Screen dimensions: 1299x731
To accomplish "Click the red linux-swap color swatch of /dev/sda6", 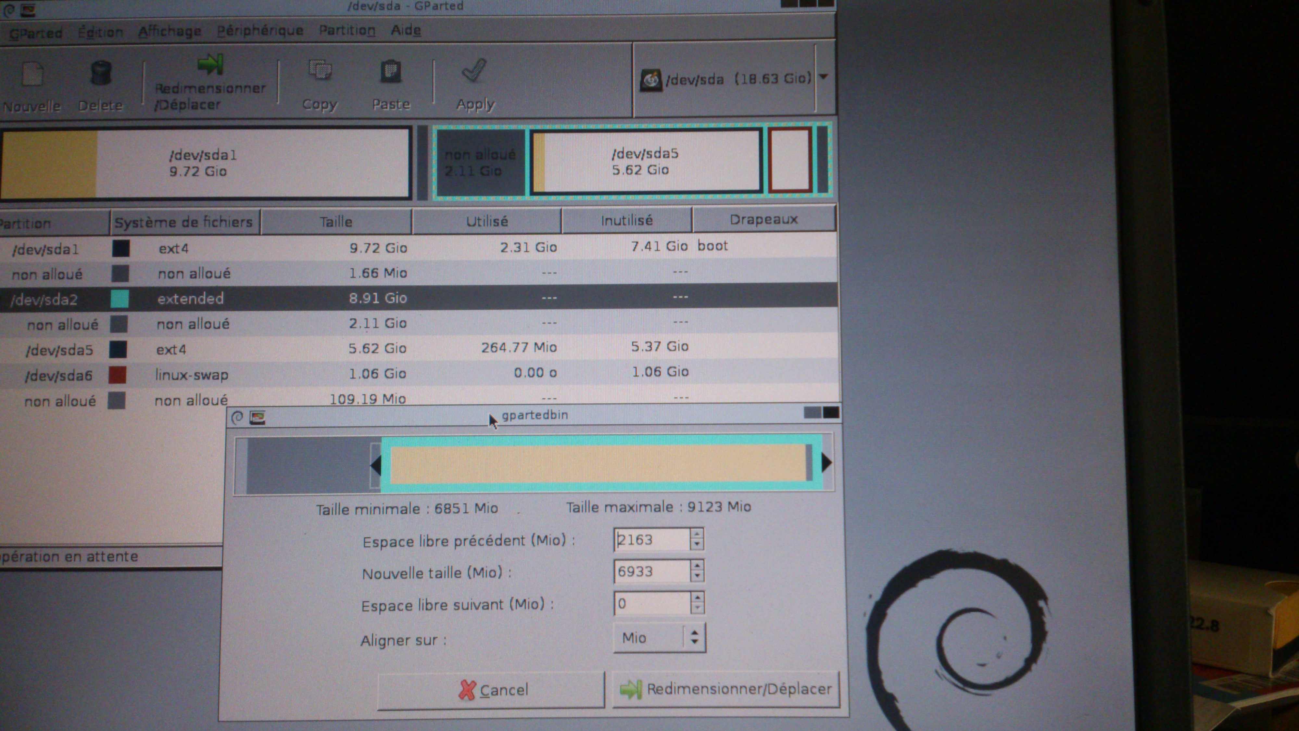I will [x=118, y=375].
